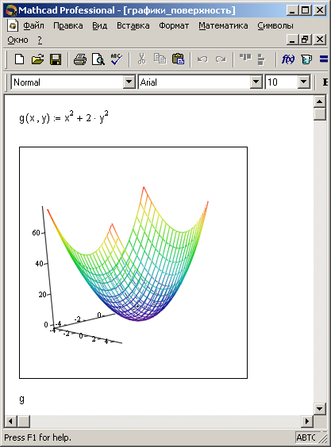Click the vertical scrollbar thumb
The height and width of the screenshot is (447, 331).
(x=320, y=114)
